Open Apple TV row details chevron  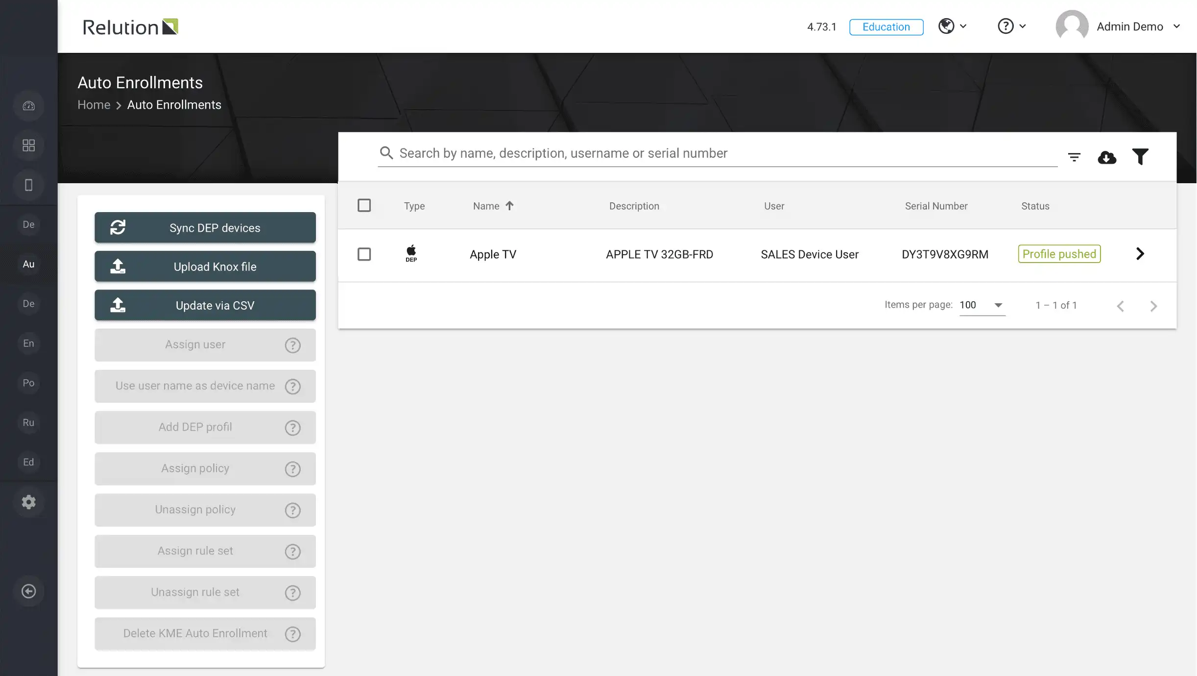point(1140,254)
